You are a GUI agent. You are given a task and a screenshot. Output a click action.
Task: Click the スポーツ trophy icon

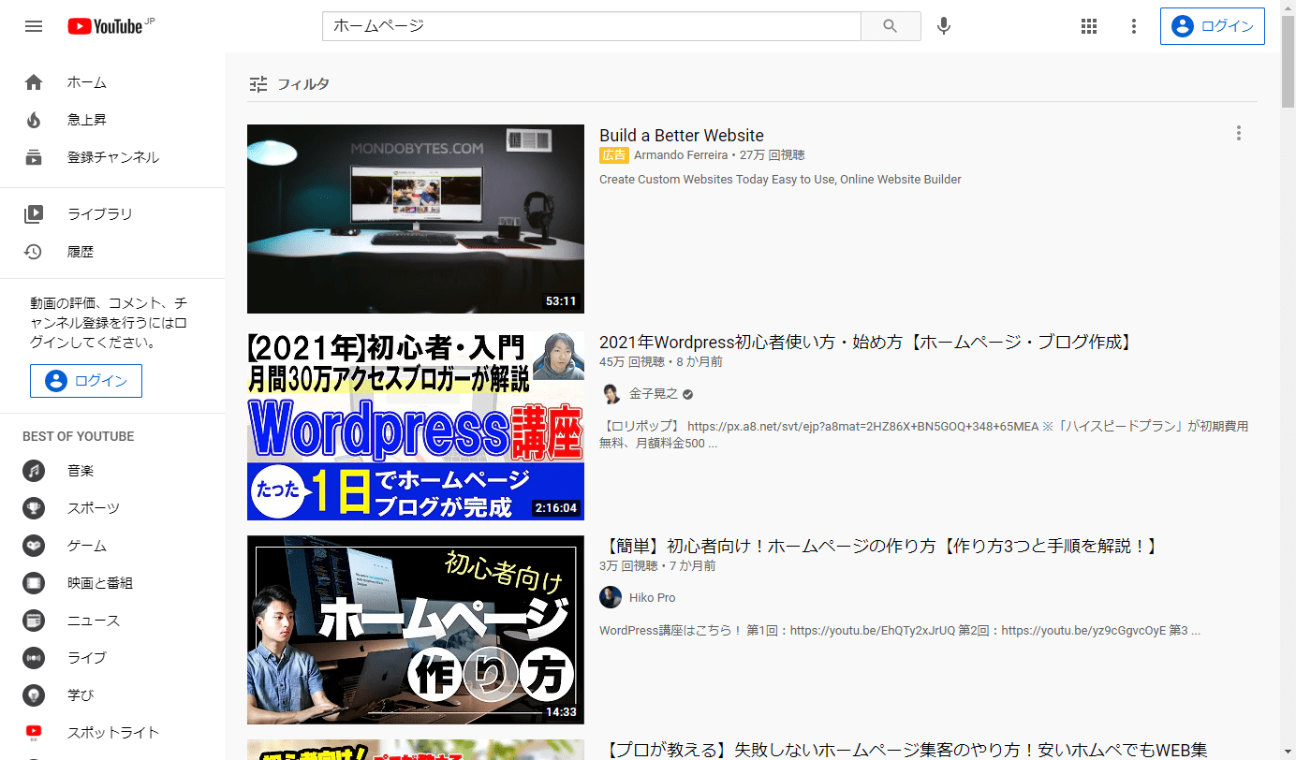pyautogui.click(x=34, y=508)
